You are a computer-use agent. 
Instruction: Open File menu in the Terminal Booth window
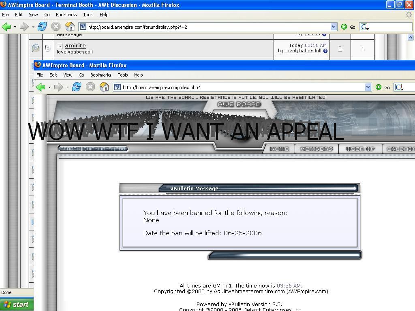[x=5, y=15]
